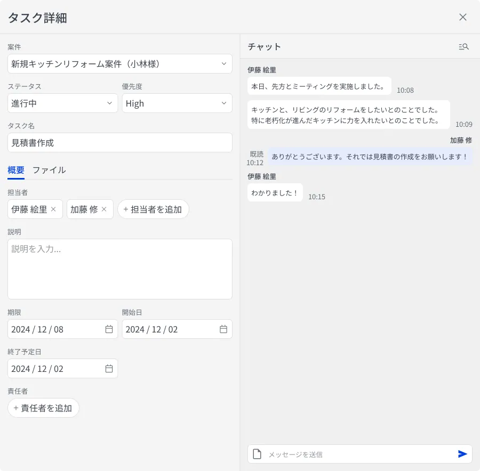
Task: Focus the メッセージを送信 chat input
Action: click(359, 454)
